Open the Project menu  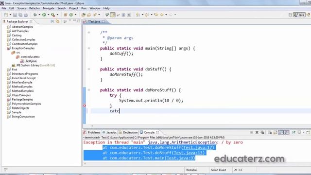(x=73, y=8)
